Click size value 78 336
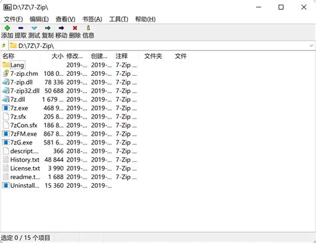 54,83
